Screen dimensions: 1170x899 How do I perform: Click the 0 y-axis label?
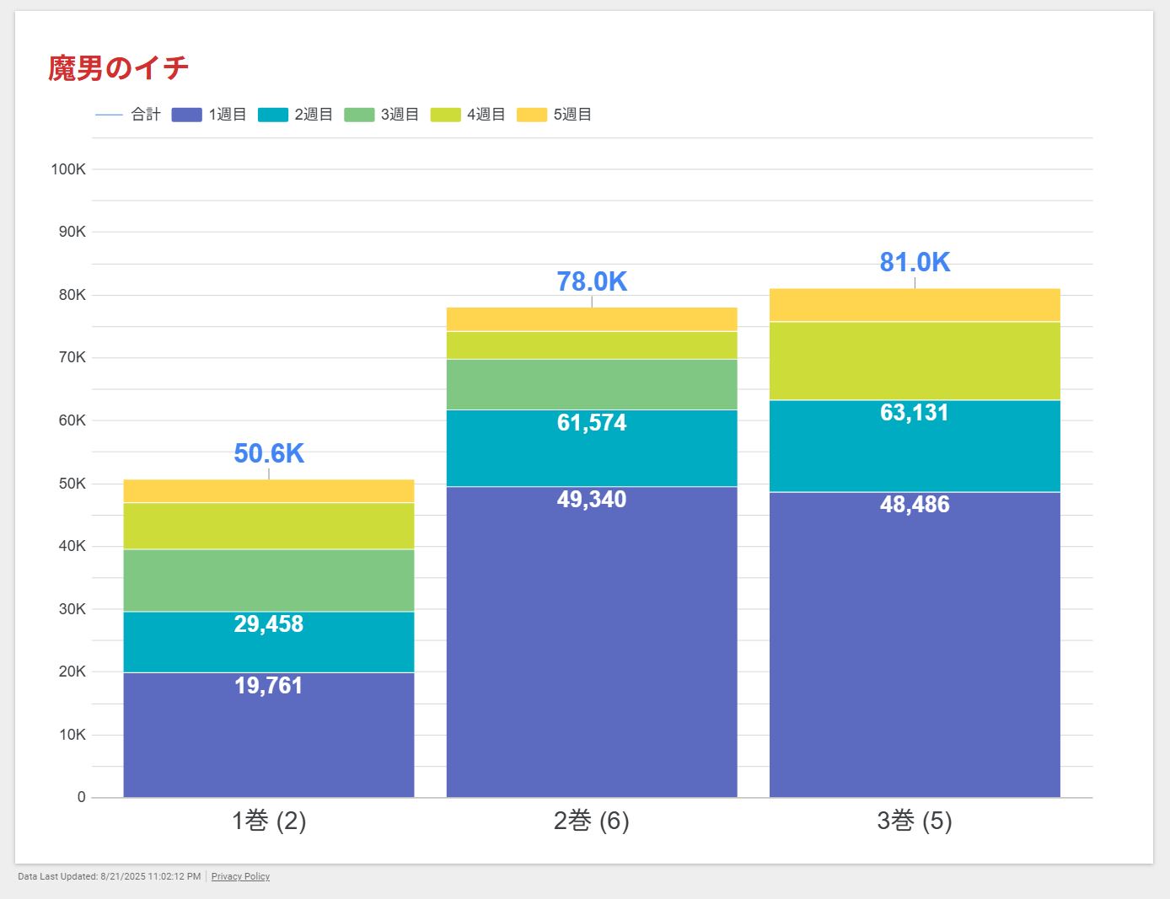tap(82, 797)
